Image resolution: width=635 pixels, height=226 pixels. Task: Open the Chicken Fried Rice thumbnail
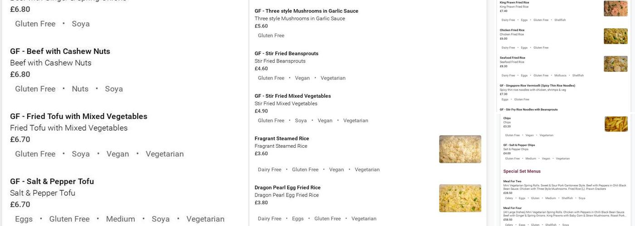(x=615, y=36)
